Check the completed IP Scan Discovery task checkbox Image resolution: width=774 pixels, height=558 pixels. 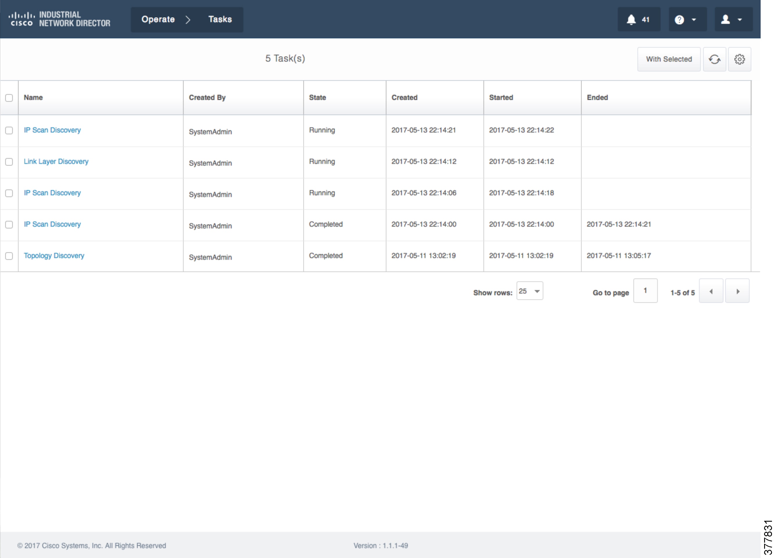(x=9, y=225)
